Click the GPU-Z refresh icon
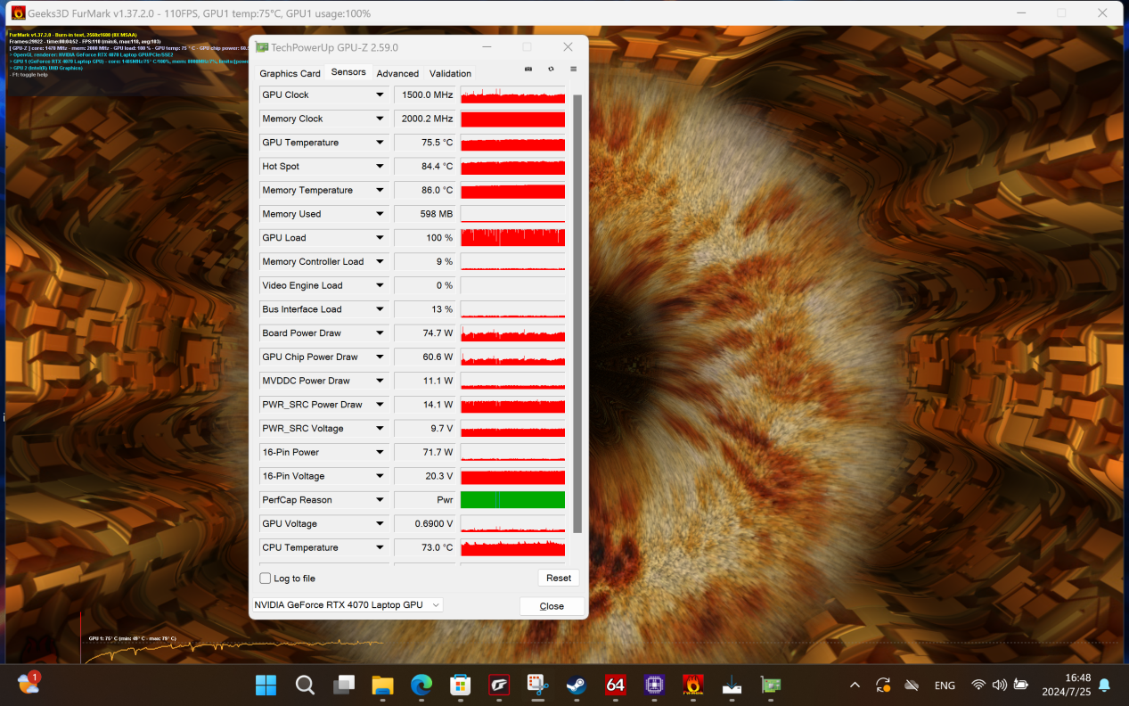This screenshot has width=1129, height=706. [551, 70]
